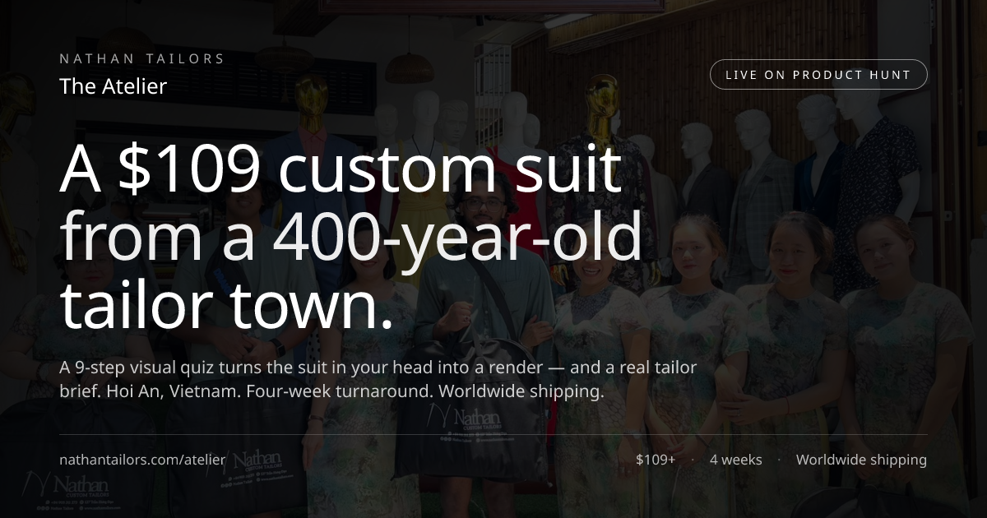Click the footer divider line above the URL
Screen dimensions: 987x518
493,435
